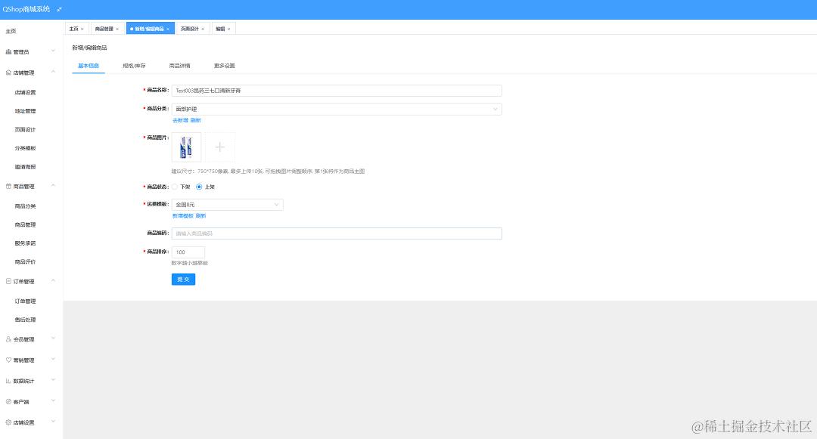Click the 新增模板 link
This screenshot has width=817, height=439.
pos(183,216)
